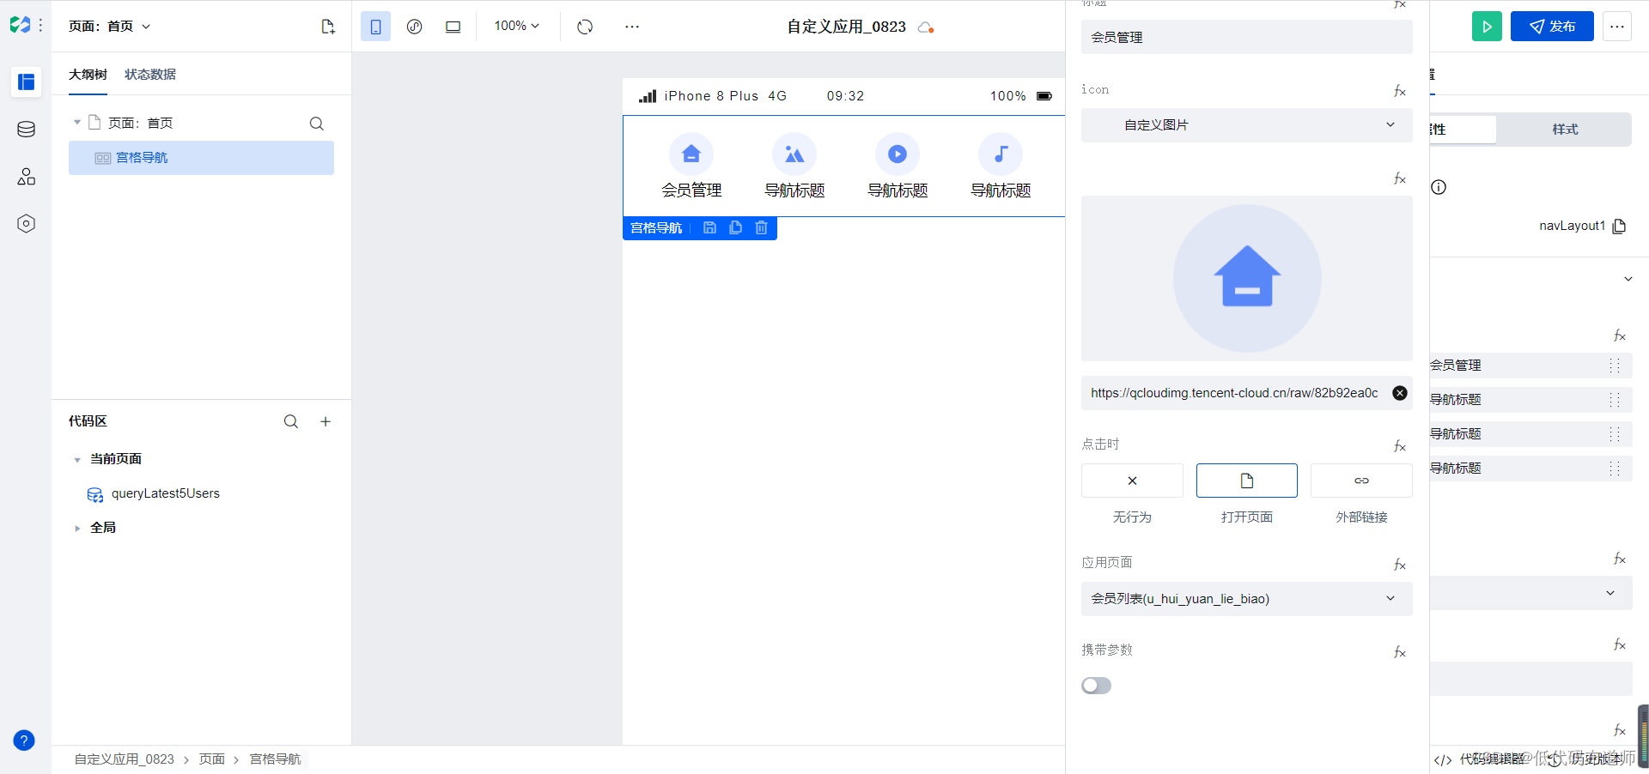The width and height of the screenshot is (1649, 774).
Task: Edit the 会员管理 title input field
Action: coord(1247,37)
